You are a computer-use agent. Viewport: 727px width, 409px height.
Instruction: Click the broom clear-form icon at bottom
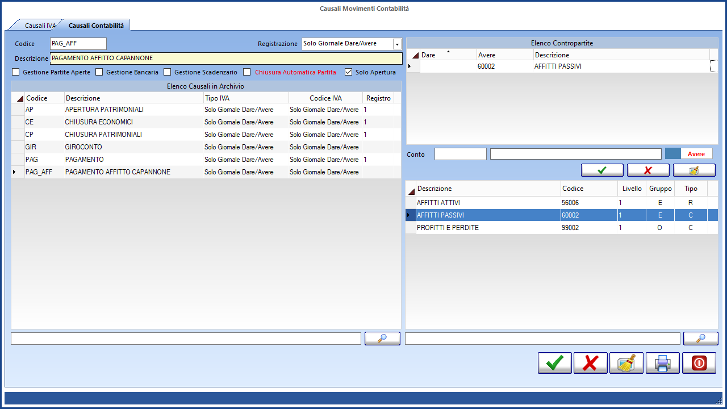pyautogui.click(x=626, y=363)
